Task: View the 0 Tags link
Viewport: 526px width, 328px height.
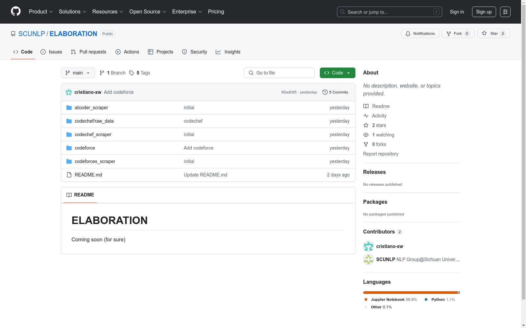Action: click(x=140, y=73)
